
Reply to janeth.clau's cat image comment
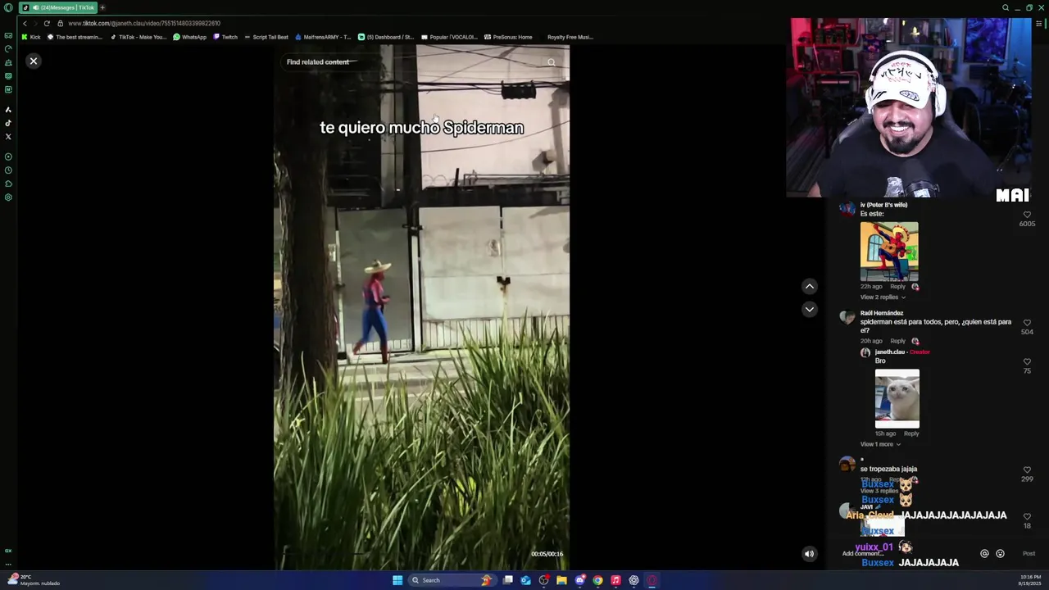tap(911, 433)
